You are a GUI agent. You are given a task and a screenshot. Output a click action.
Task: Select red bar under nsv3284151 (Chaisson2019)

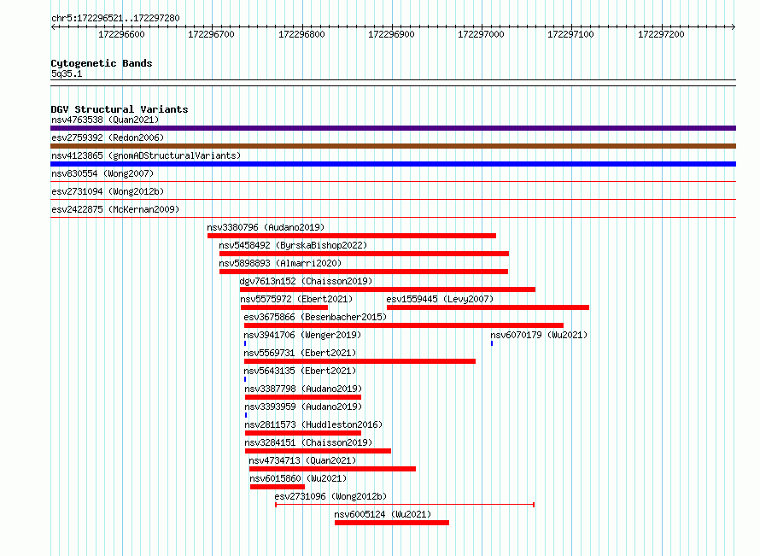[x=318, y=451]
